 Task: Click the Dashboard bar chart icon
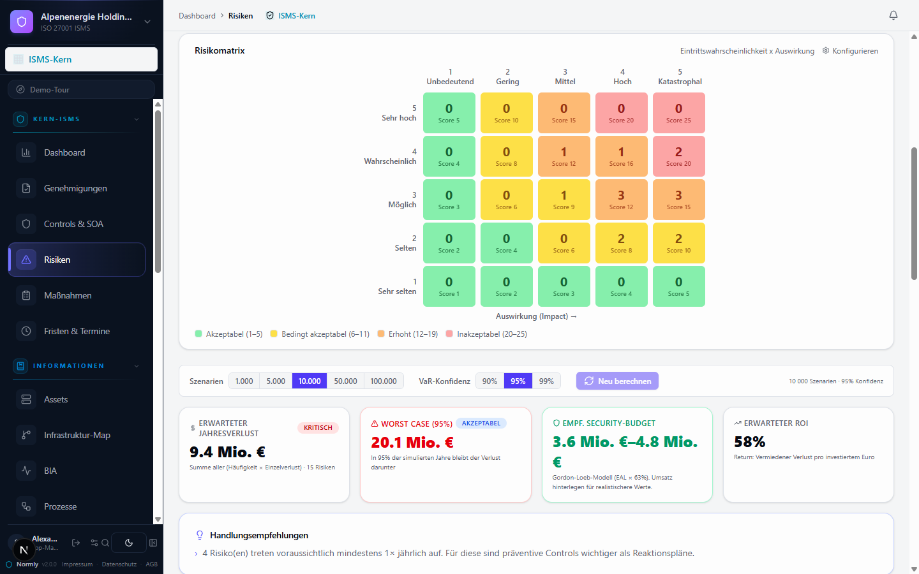[x=26, y=152]
